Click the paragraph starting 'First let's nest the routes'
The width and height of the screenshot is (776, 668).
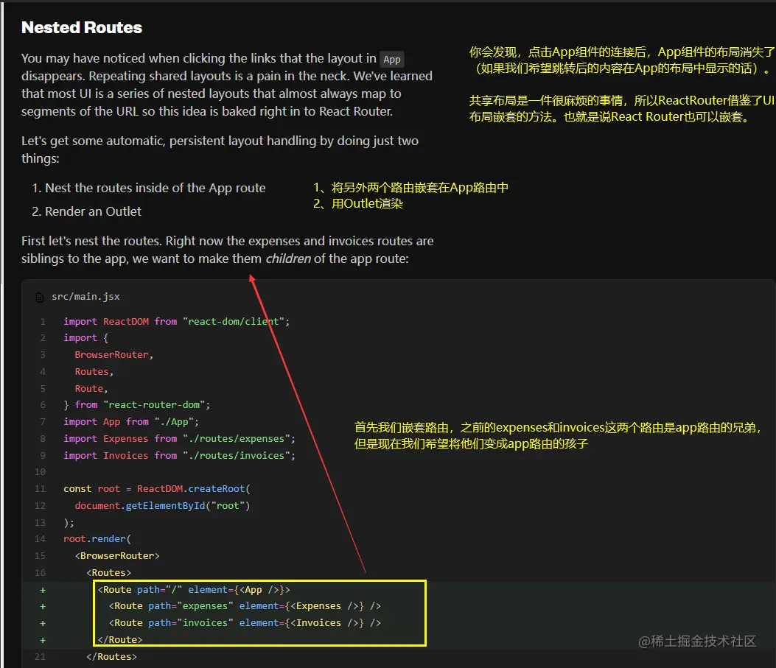click(227, 250)
